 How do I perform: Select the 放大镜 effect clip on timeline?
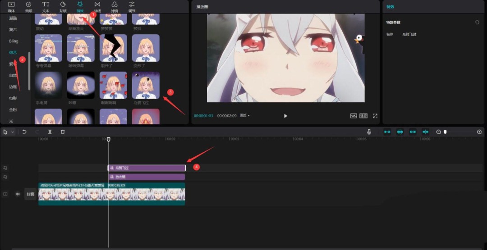tap(147, 177)
